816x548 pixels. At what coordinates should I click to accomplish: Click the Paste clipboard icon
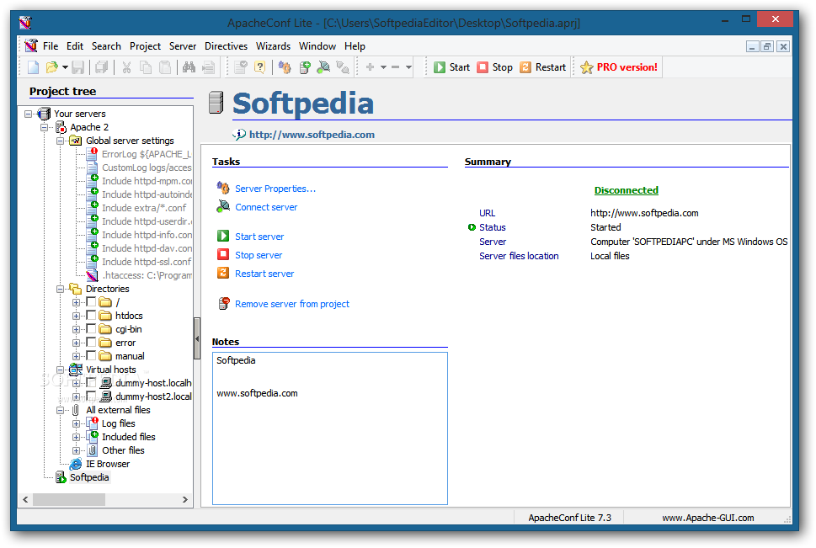pos(165,67)
